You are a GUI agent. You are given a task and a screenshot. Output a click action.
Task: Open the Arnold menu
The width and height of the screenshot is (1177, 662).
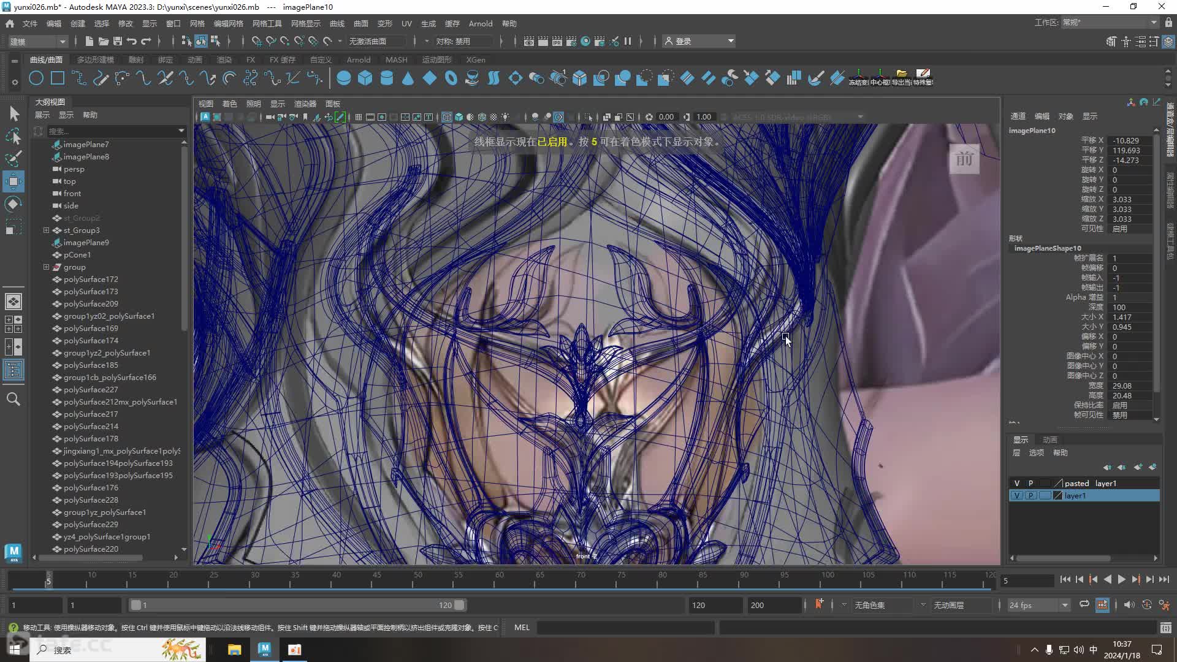[481, 23]
